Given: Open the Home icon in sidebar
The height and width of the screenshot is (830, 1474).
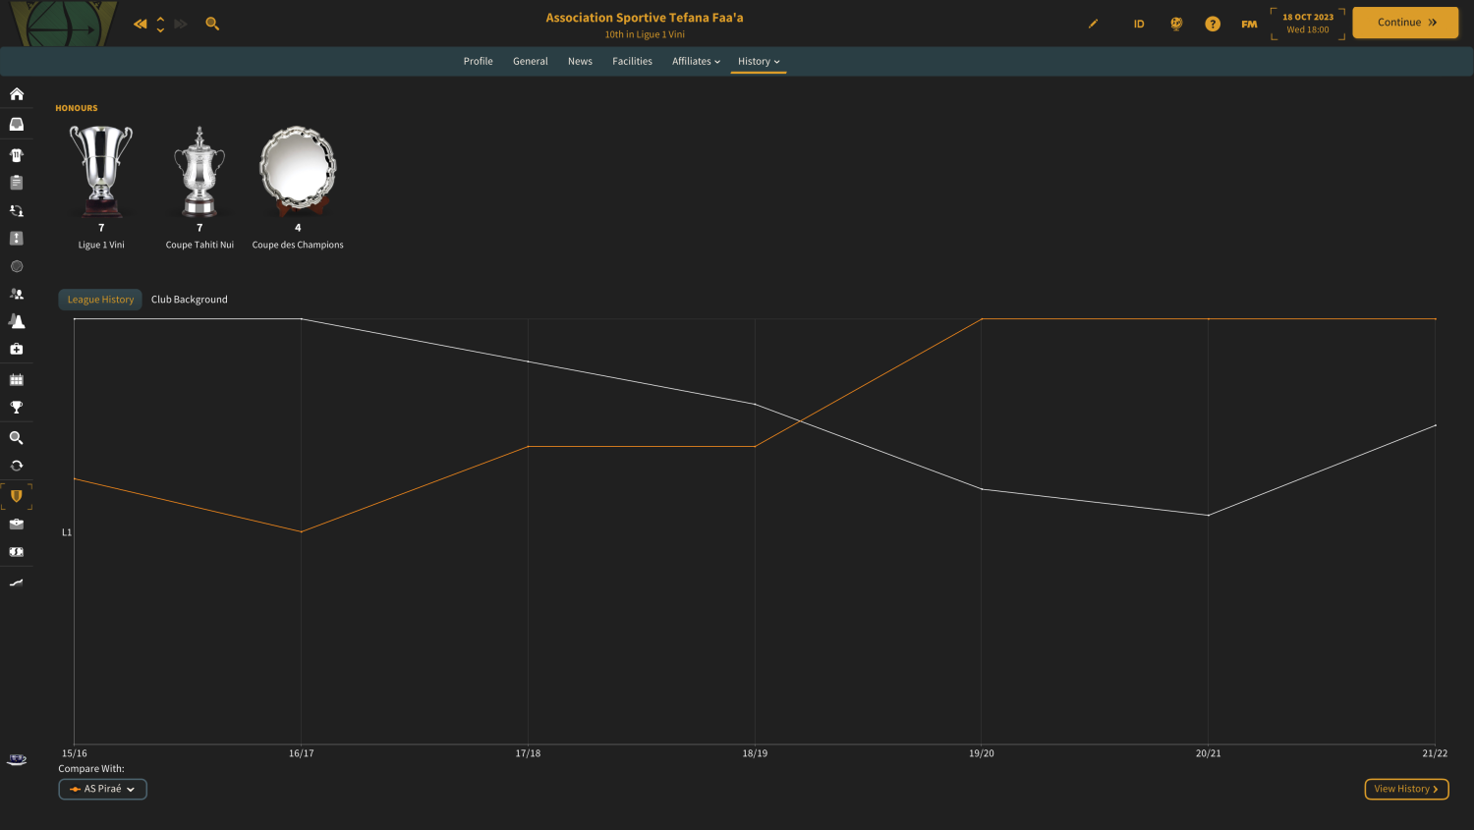Looking at the screenshot, I should (x=17, y=94).
